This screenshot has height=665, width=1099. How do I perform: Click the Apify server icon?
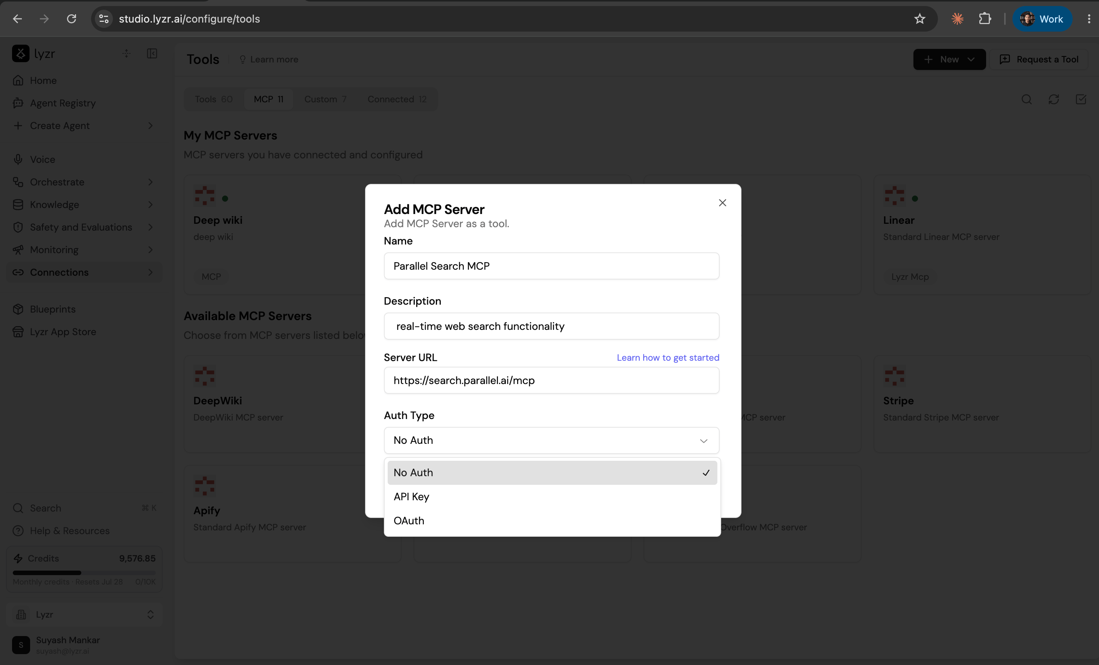[x=204, y=486]
